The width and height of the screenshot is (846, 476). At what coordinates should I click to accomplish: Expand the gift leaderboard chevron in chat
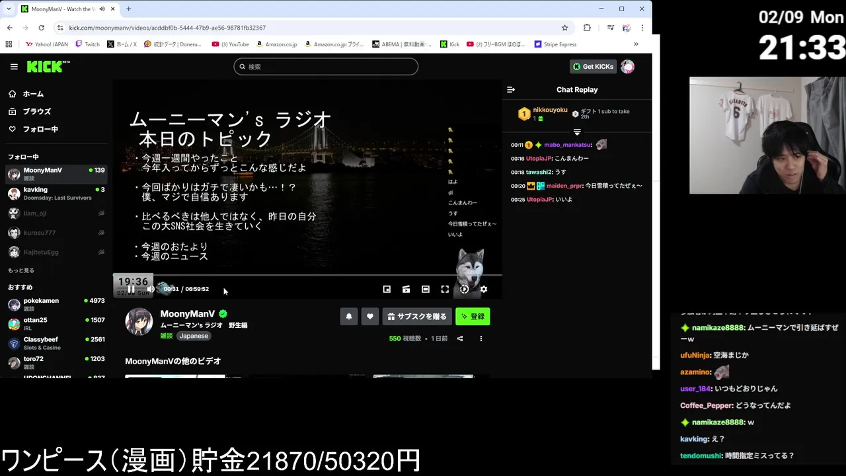point(577,132)
